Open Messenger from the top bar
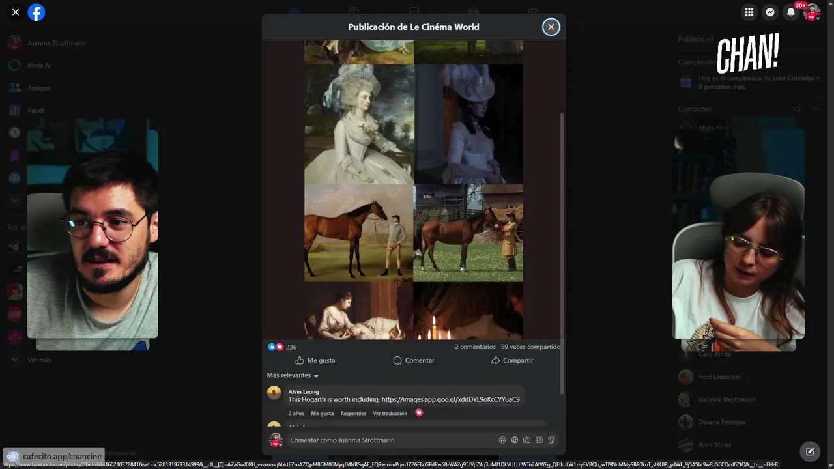834x469 pixels. click(770, 12)
